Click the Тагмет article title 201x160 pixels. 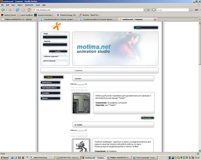coord(78,79)
